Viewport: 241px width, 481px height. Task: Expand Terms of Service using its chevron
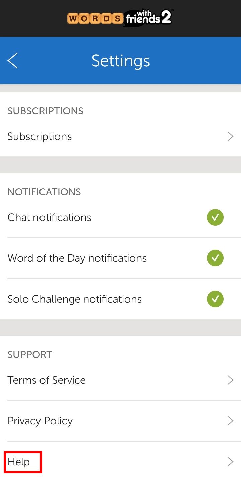point(230,380)
